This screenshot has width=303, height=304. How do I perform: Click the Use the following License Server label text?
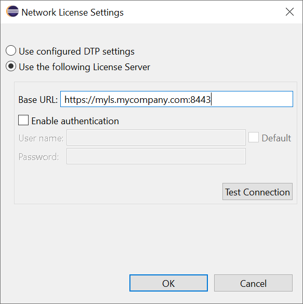click(x=85, y=67)
